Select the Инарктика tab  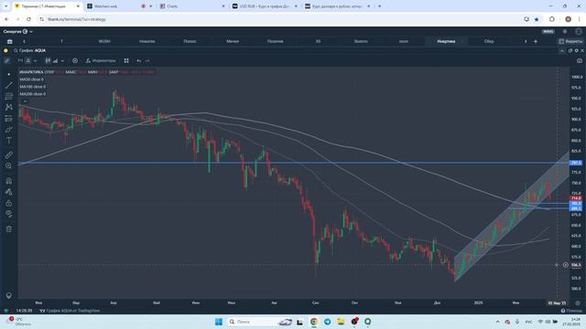point(446,41)
